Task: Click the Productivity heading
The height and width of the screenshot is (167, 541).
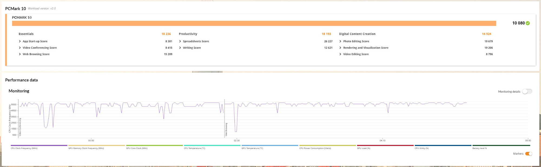Action: point(188,34)
